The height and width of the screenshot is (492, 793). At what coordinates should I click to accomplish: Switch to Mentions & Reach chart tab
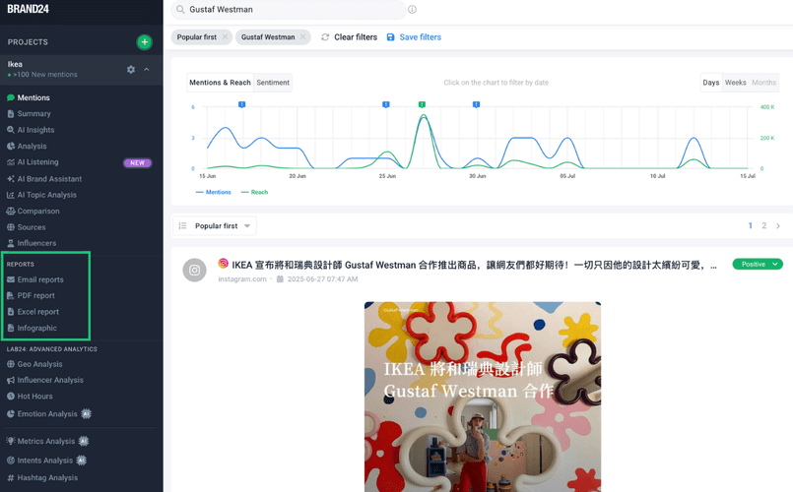tap(220, 83)
